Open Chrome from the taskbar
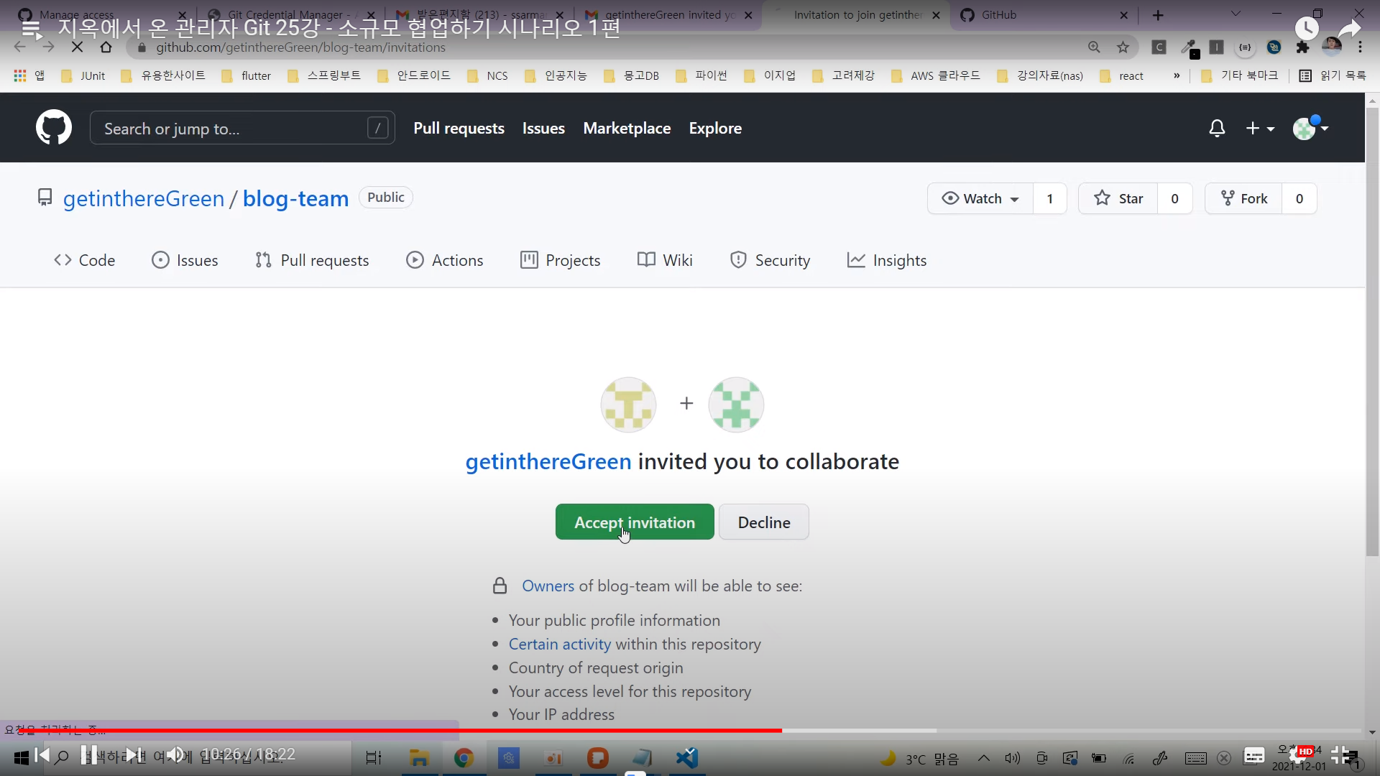This screenshot has width=1380, height=776. (x=464, y=757)
